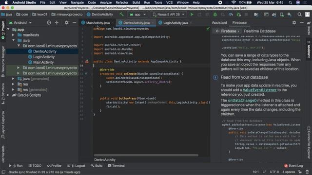Open the ValueEventListener link
Image resolution: width=312 pixels, height=175 pixels.
pyautogui.click(x=259, y=90)
